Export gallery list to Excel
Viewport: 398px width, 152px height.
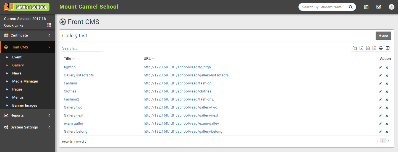coord(361,48)
